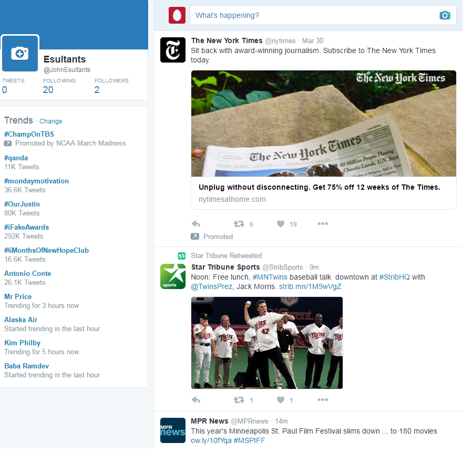This screenshot has height=453, width=463.
Task: Open the Mar 30 tweet timestamp
Action: pos(313,41)
